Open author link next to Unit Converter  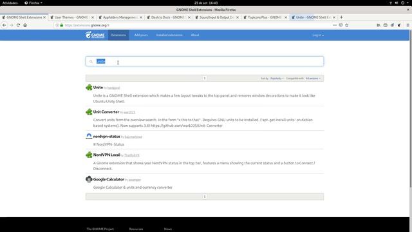(x=129, y=112)
